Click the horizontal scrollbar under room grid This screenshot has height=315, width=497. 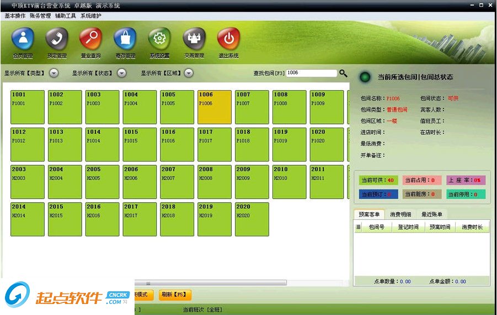click(x=211, y=283)
